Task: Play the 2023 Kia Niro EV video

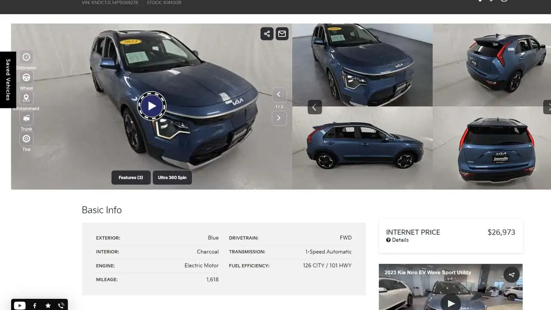Action: tap(451, 303)
